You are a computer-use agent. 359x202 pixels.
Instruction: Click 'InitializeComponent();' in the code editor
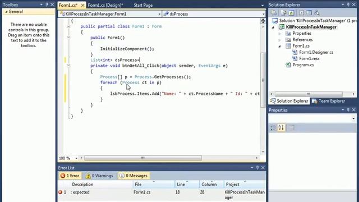point(127,49)
